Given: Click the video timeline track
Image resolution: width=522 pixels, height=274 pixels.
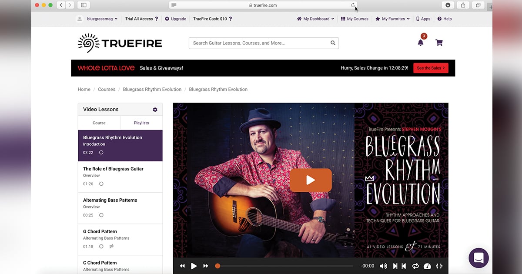Looking at the screenshot, I should [x=285, y=266].
